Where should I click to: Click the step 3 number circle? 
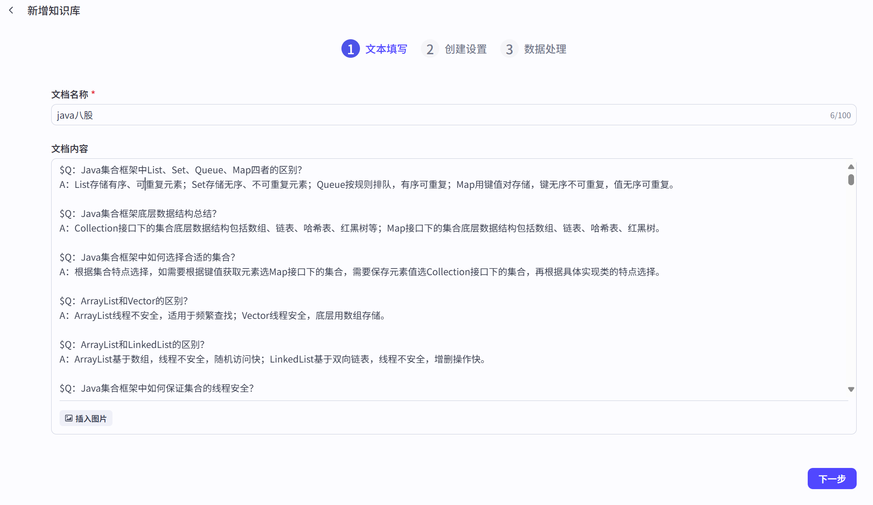pos(510,49)
